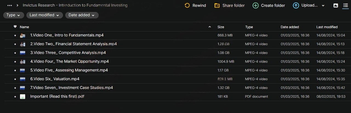Switch to thumbnail view icon
The width and height of the screenshot is (351, 113).
pos(336,5)
